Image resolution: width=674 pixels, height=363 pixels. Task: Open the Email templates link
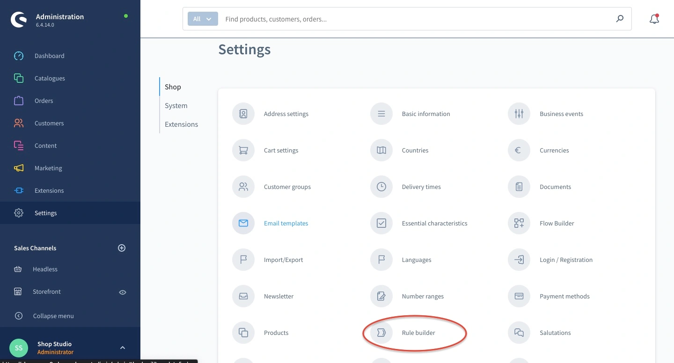click(x=286, y=223)
